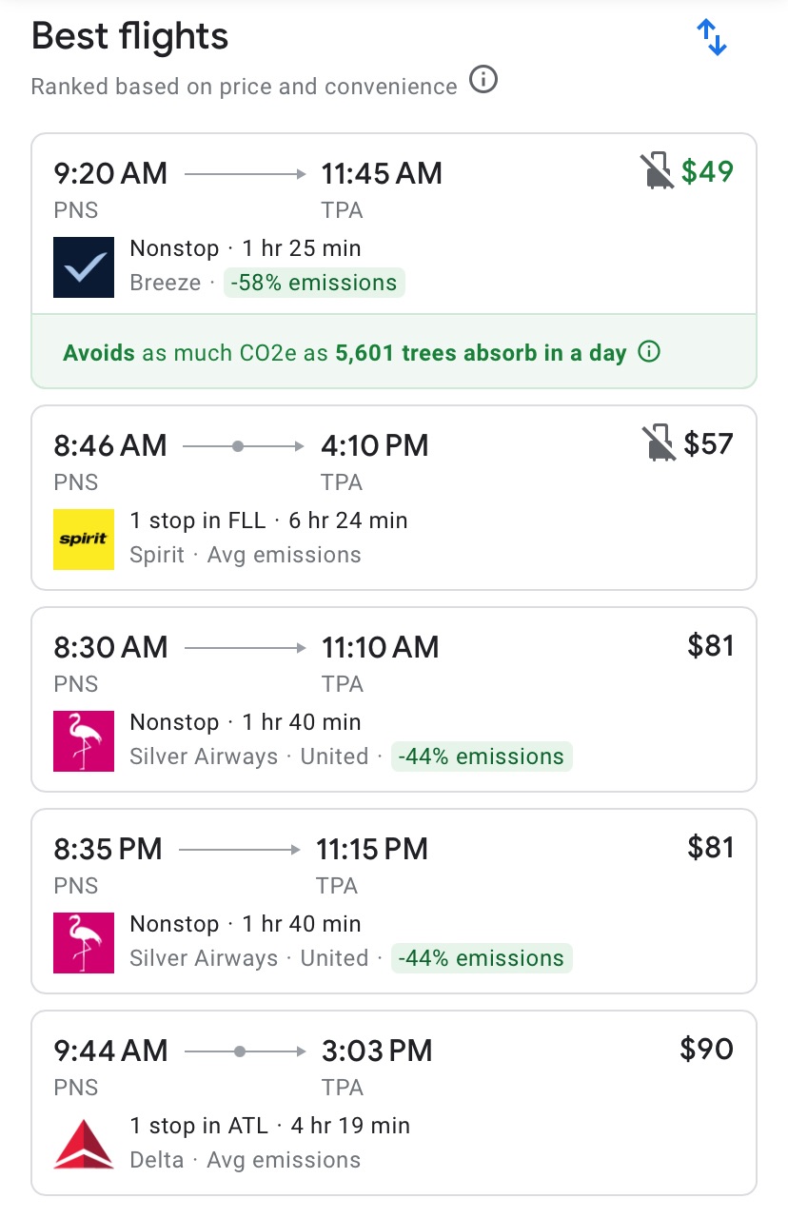
Task: Click no-carry-on bag icon next to $49
Action: (x=657, y=172)
